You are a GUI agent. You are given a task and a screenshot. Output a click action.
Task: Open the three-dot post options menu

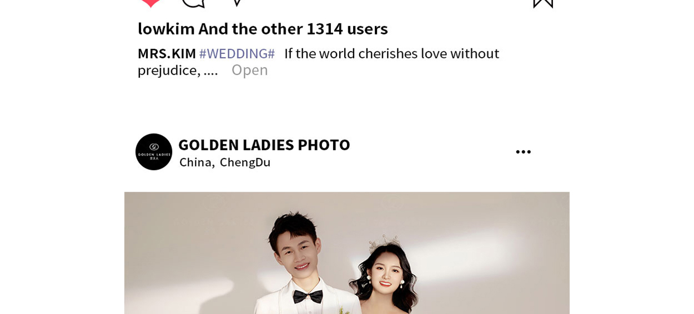click(523, 152)
